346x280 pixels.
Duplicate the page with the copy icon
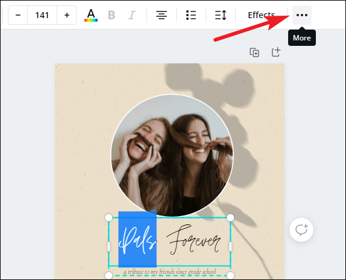(x=254, y=52)
